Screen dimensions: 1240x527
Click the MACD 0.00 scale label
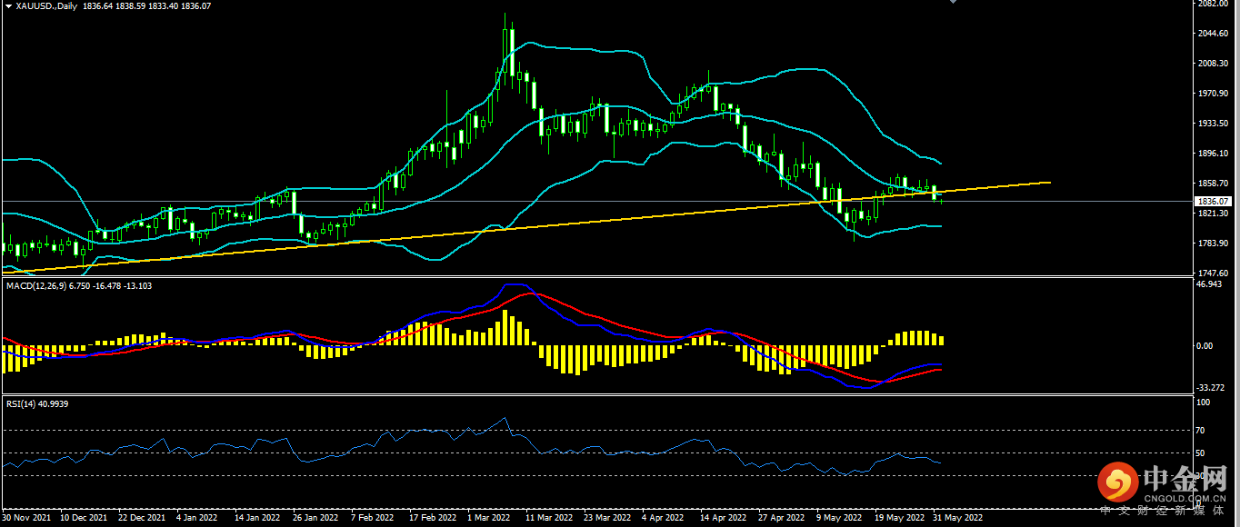(x=1205, y=346)
